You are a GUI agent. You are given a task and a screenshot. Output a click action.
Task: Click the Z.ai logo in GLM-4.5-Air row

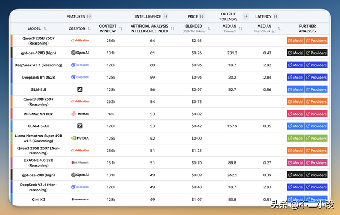coord(80,126)
